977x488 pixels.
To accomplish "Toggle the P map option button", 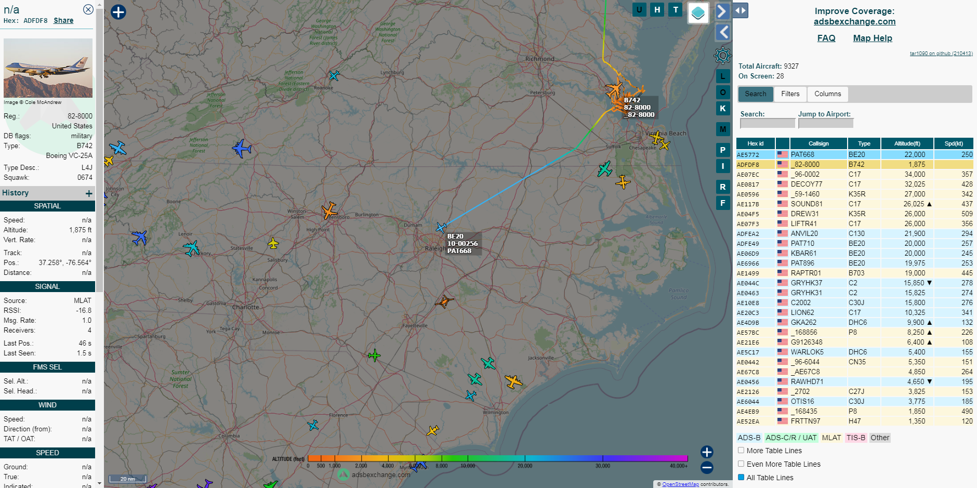I will point(722,150).
